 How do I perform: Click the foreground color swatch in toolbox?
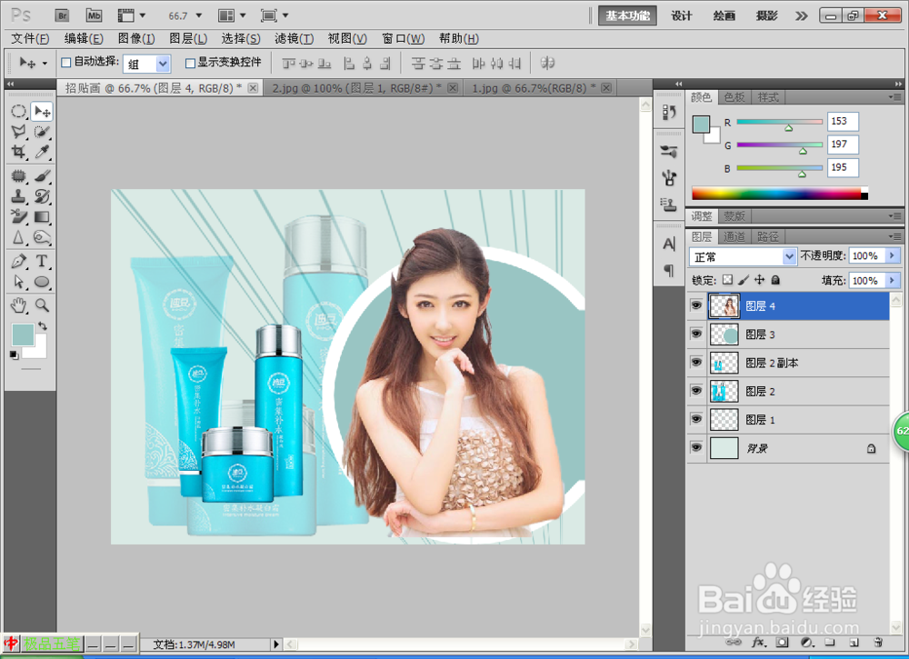click(x=24, y=335)
